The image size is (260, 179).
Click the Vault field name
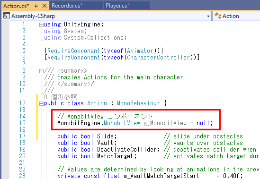(x=106, y=143)
